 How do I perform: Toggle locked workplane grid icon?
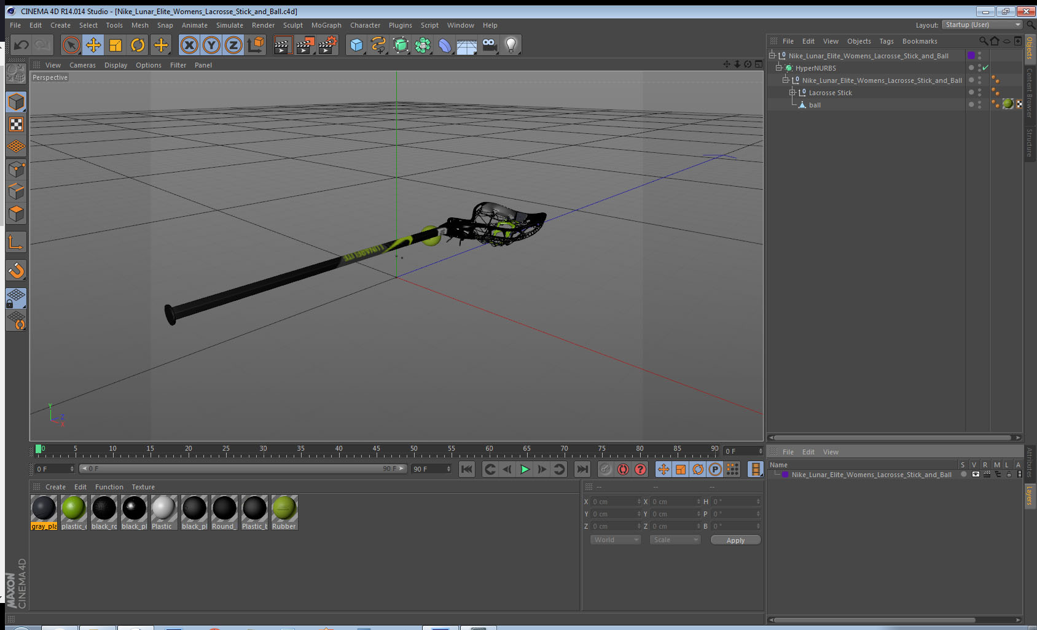[16, 298]
